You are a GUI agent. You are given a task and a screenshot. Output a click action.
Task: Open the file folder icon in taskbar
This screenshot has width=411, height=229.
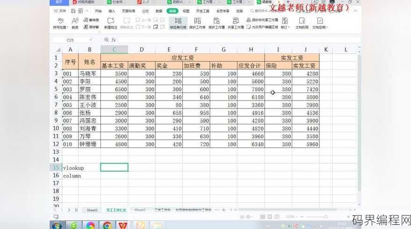157,225
